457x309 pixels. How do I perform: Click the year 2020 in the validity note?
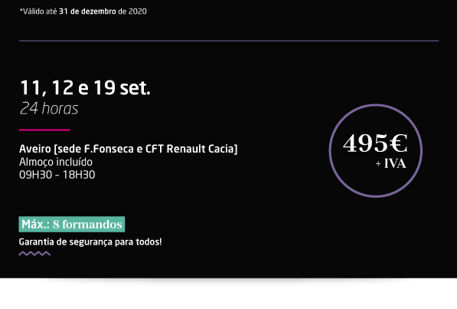click(138, 12)
